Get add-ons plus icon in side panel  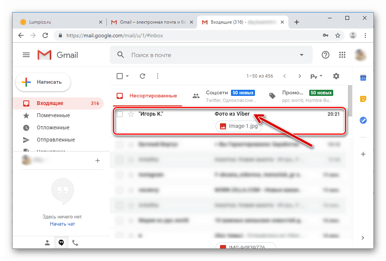pyautogui.click(x=363, y=154)
